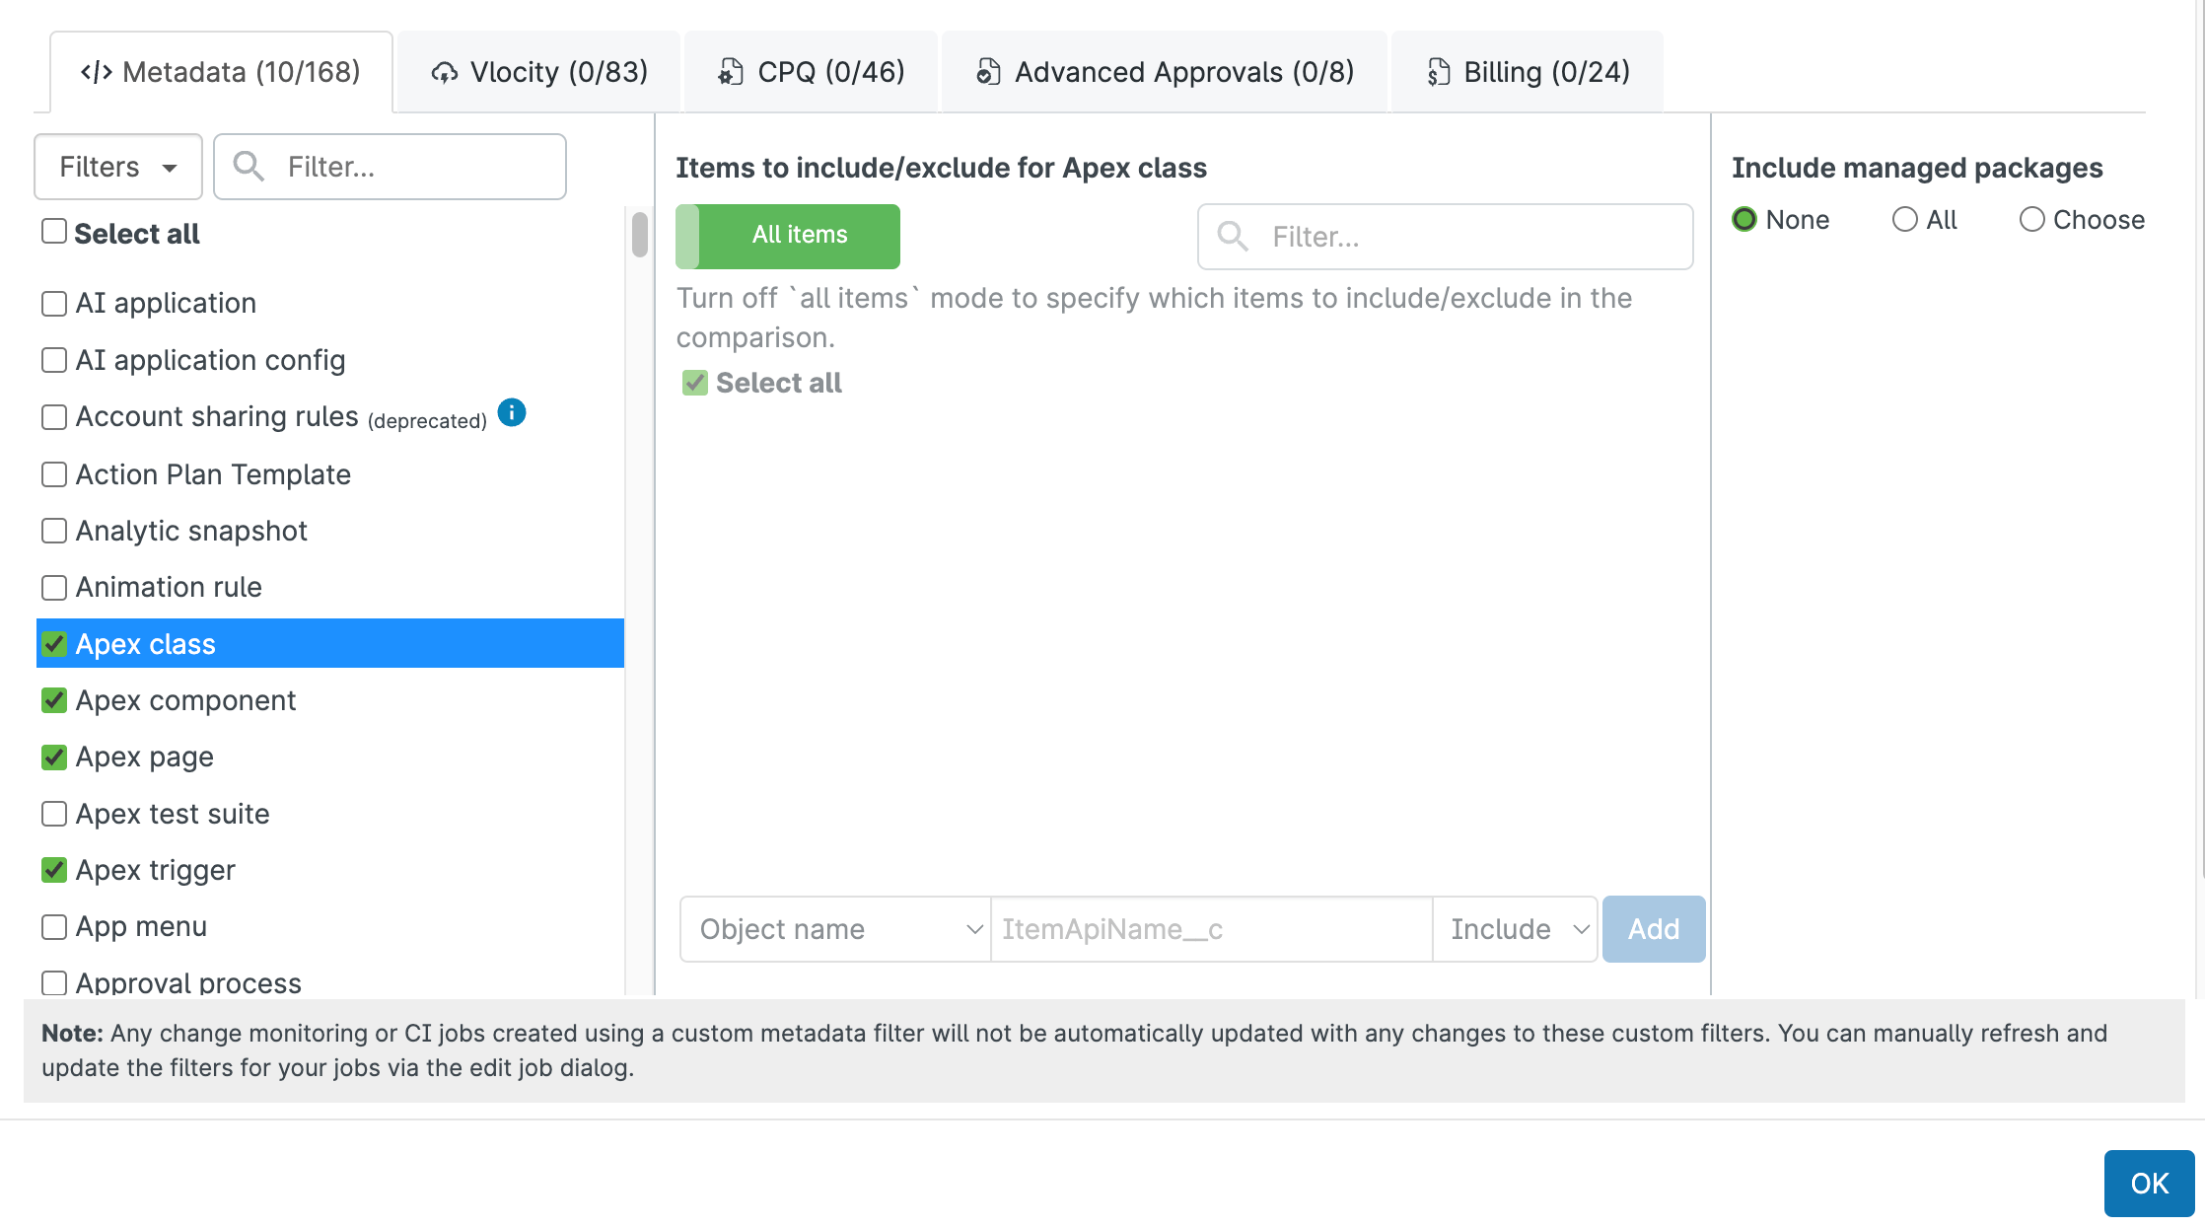Click the Advanced Approvals tab icon
Screen dimensions: 2205x1227
click(x=988, y=72)
